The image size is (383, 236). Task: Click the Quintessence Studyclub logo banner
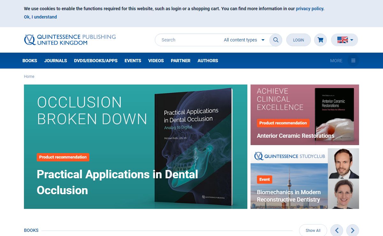289,156
